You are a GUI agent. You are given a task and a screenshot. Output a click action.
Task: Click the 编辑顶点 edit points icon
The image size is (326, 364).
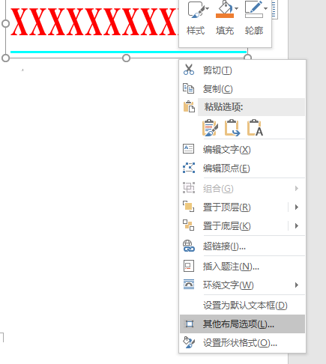189,168
